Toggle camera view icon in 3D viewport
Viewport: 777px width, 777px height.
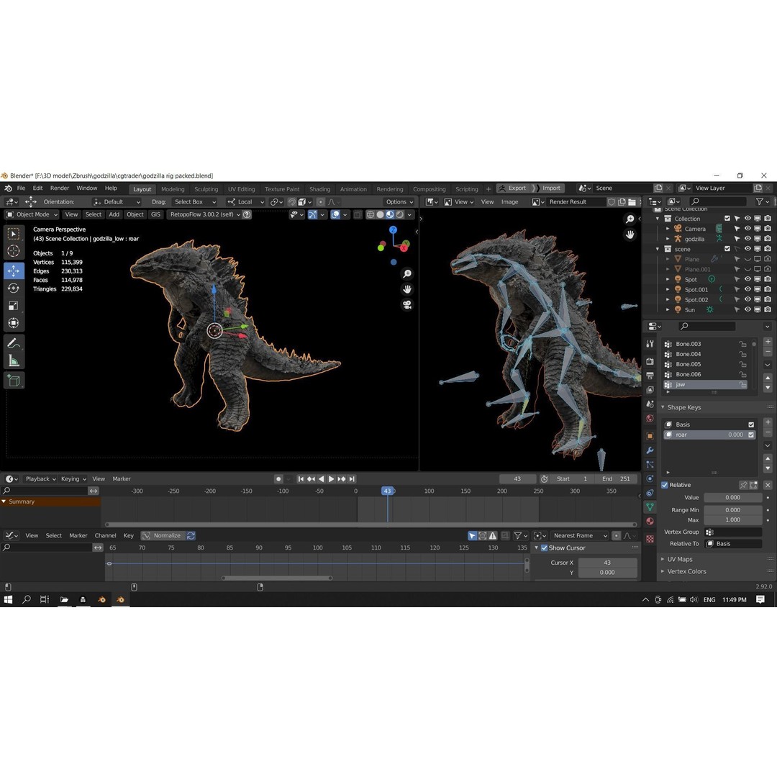406,305
